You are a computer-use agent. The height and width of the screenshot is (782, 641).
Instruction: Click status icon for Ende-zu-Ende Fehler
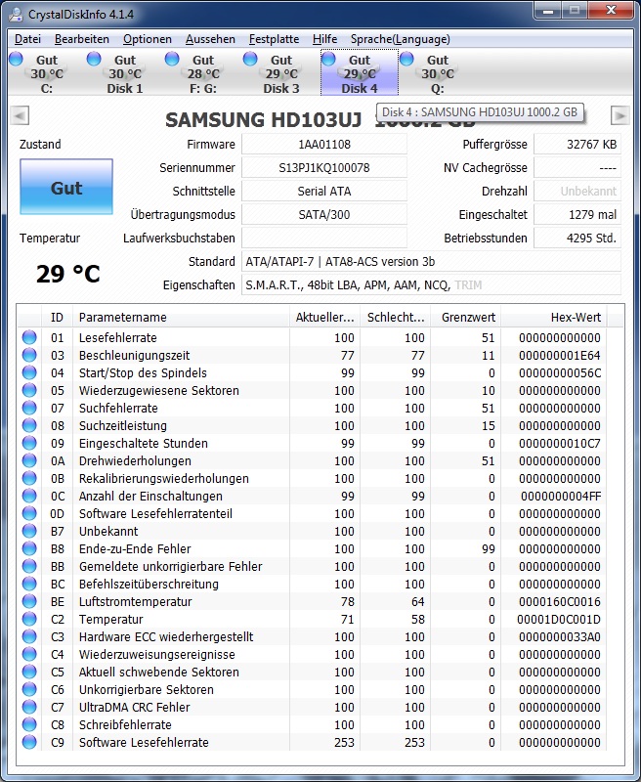click(x=29, y=548)
